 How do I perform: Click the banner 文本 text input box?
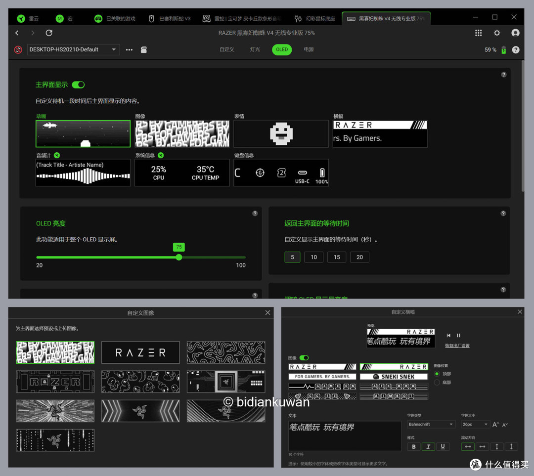[x=345, y=436]
